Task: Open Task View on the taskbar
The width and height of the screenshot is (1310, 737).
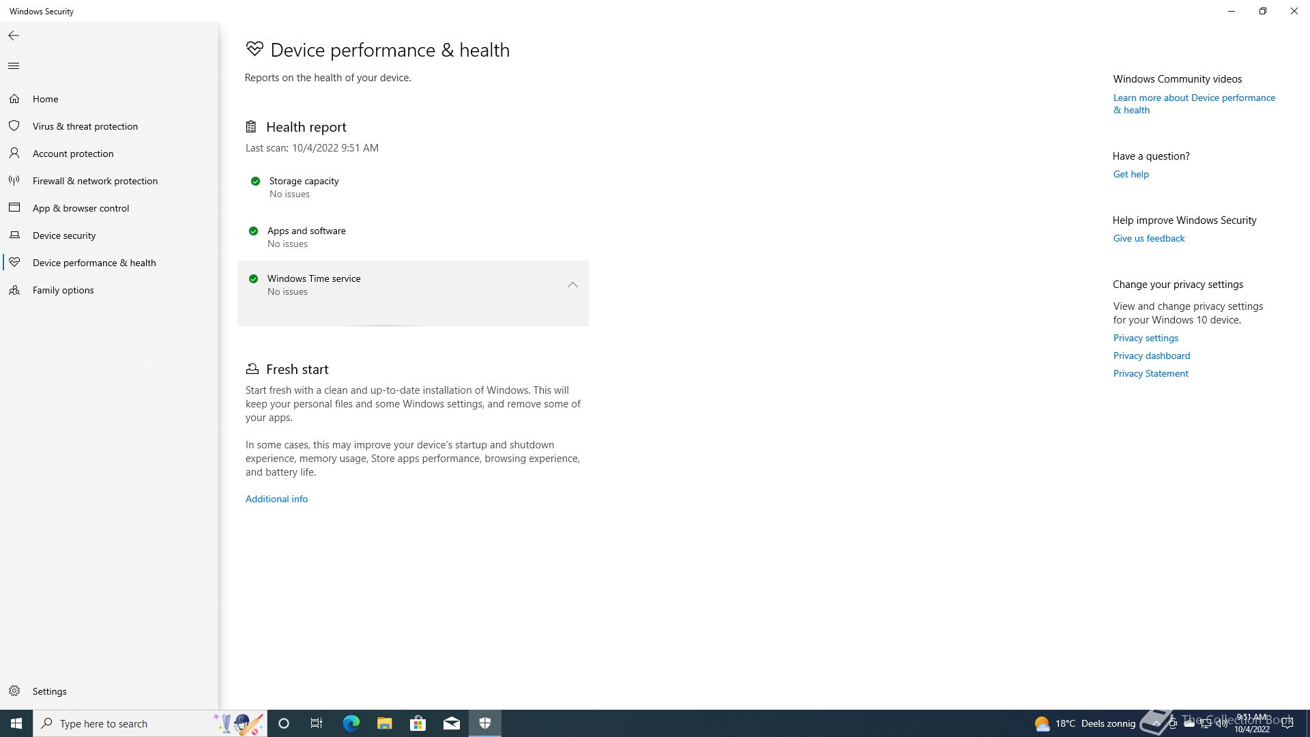Action: (x=317, y=723)
